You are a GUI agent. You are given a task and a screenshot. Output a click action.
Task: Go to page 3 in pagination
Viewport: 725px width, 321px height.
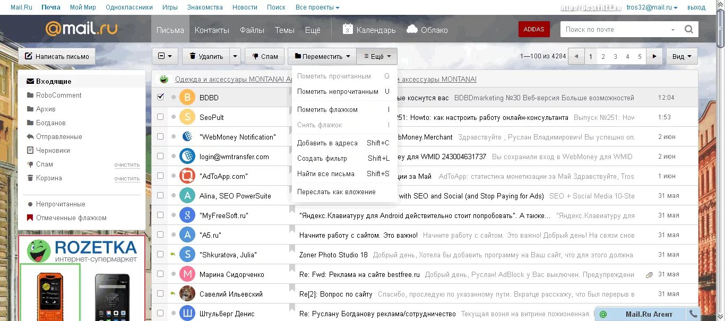[615, 56]
